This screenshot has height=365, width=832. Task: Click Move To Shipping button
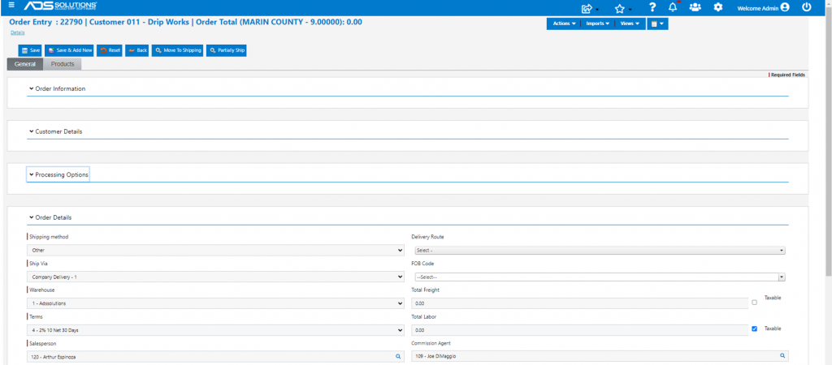[x=178, y=50]
